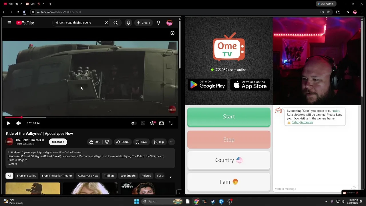Open Chrome three-dot menu
The width and height of the screenshot is (366, 206).
(x=362, y=12)
